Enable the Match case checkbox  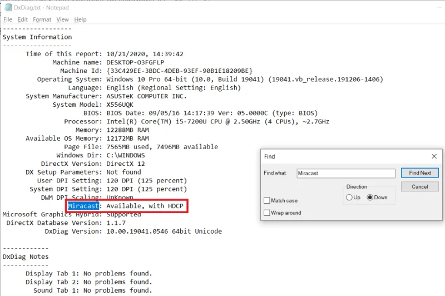click(267, 201)
